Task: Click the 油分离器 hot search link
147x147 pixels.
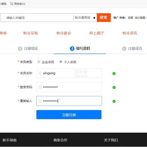Action: click(140, 18)
